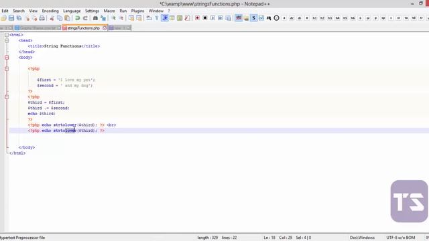The height and width of the screenshot is (241, 429).
Task: Toggle synchronized horizontal scrolling
Action: click(139, 18)
